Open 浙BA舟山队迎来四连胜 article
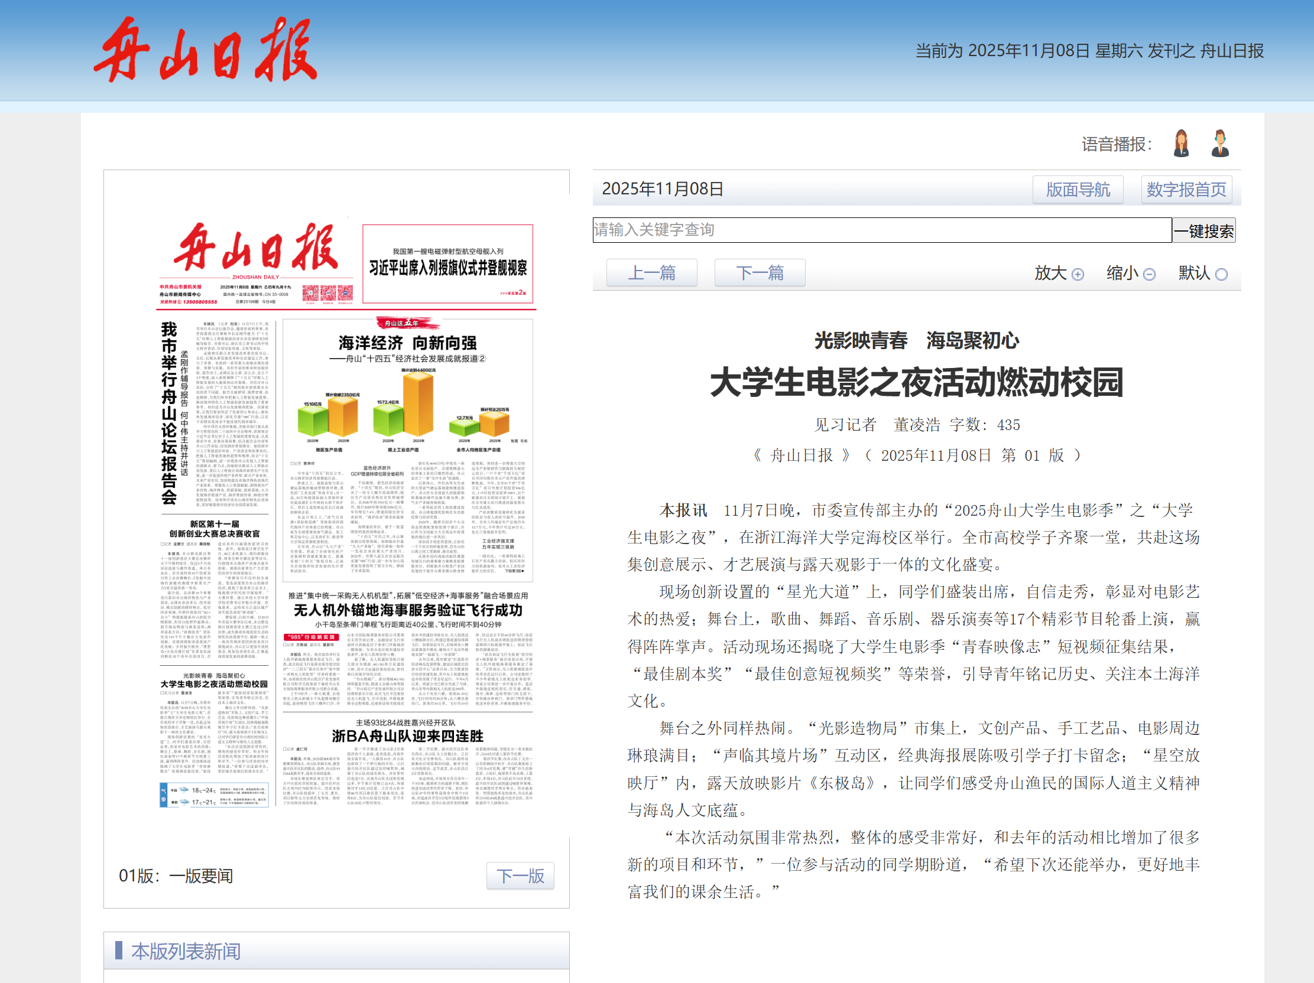 click(407, 736)
